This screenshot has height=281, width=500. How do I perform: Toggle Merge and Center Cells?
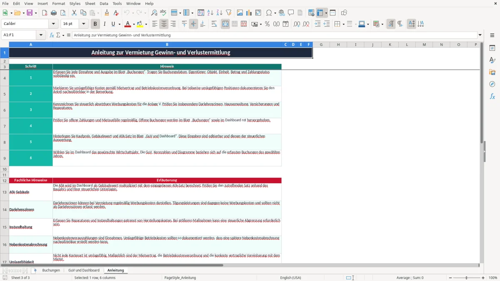[225, 24]
